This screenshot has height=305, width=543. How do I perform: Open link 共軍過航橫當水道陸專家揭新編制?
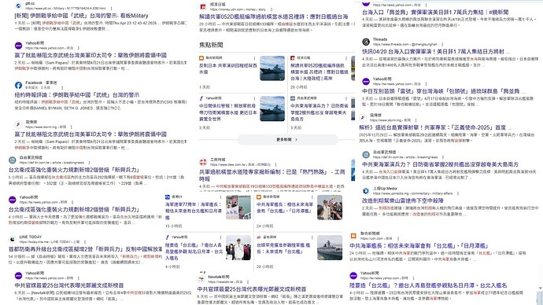pyautogui.click(x=272, y=175)
